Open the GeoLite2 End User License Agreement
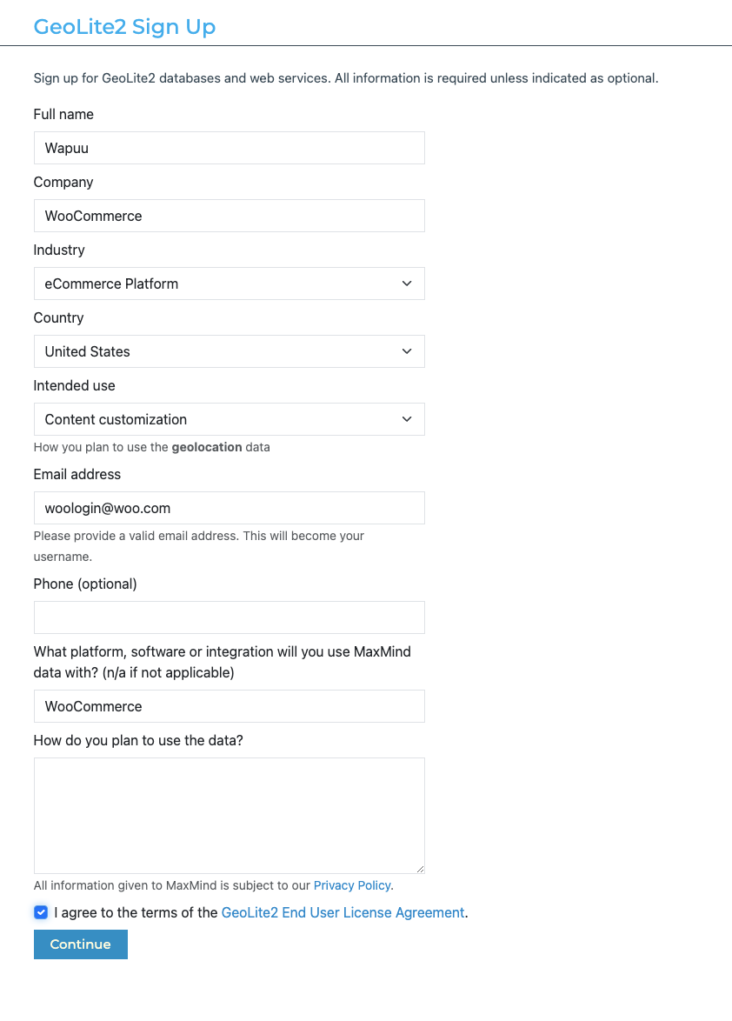Screen dimensions: 732x1021 point(343,912)
